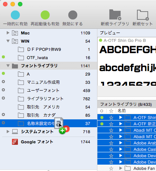Expand the Adobe Fan family row
Viewport: 156px width, 171px height.
coord(121,168)
